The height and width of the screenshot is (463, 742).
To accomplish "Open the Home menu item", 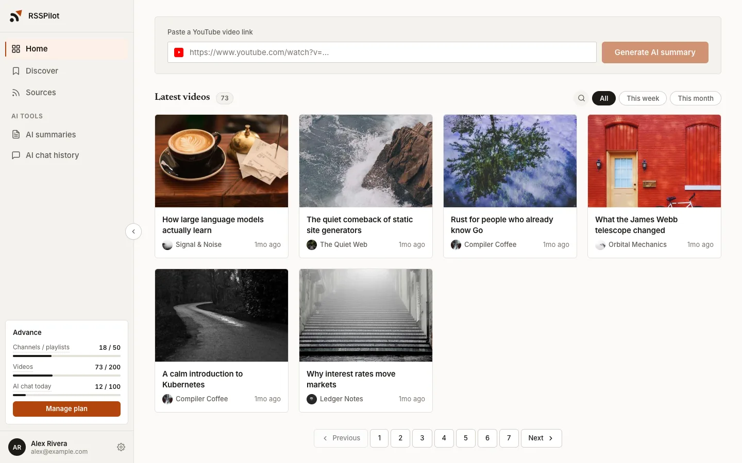I will (66, 49).
